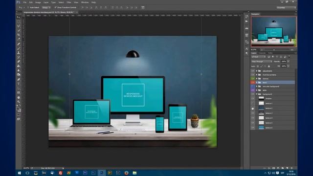Collapse the background group
Viewport: 313px width, 176px height.
tap(257, 94)
